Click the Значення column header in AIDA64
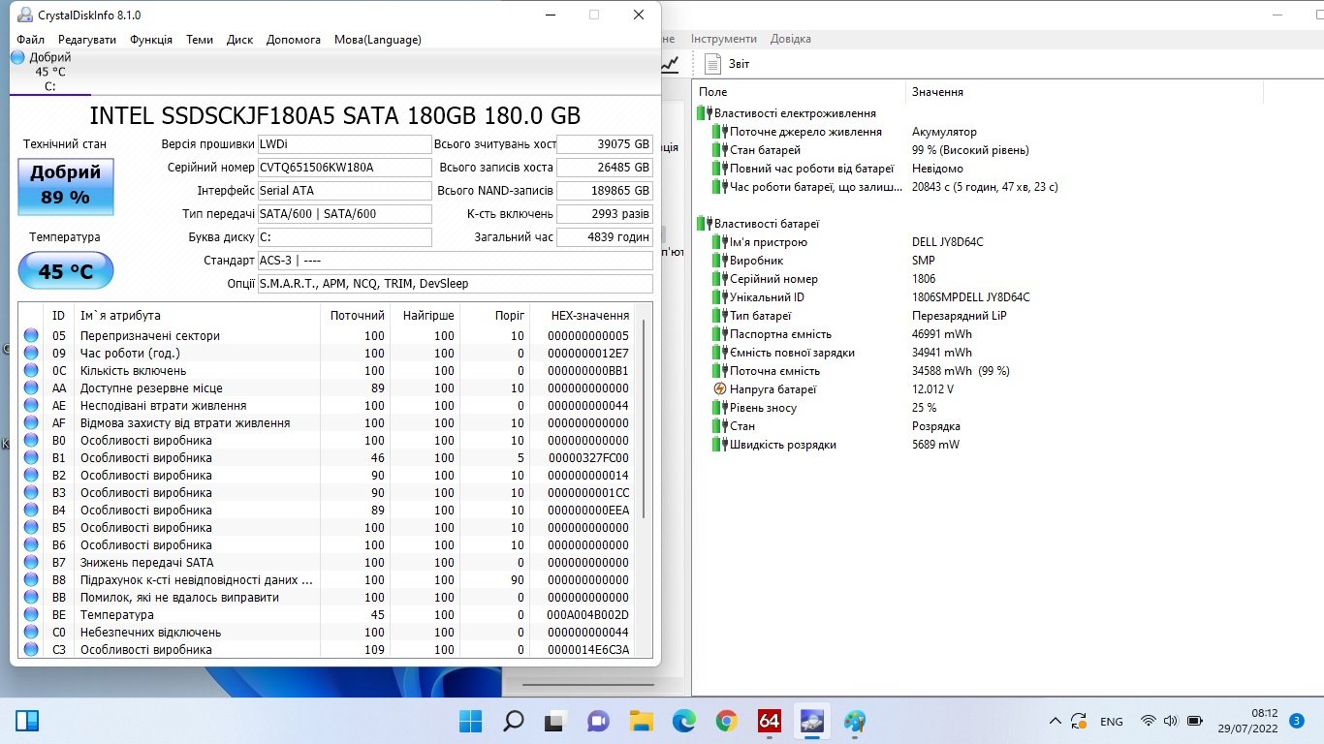The height and width of the screenshot is (744, 1324). point(1085,92)
